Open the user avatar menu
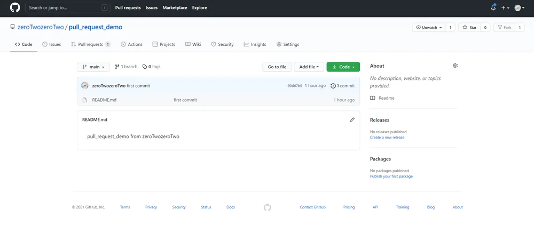The image size is (534, 234). pyautogui.click(x=520, y=8)
